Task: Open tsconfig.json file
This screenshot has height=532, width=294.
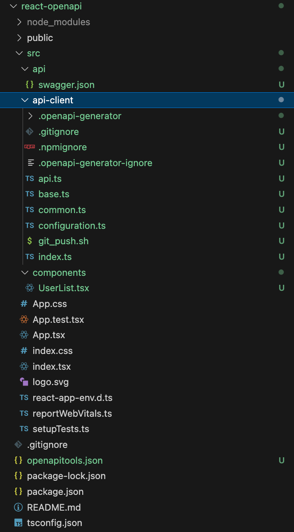Action: (x=55, y=523)
